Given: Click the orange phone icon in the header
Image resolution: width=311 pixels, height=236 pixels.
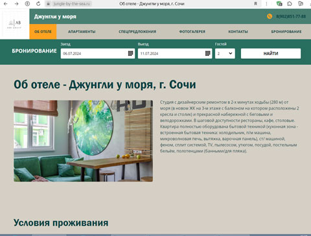Looking at the screenshot, I should 270,16.
